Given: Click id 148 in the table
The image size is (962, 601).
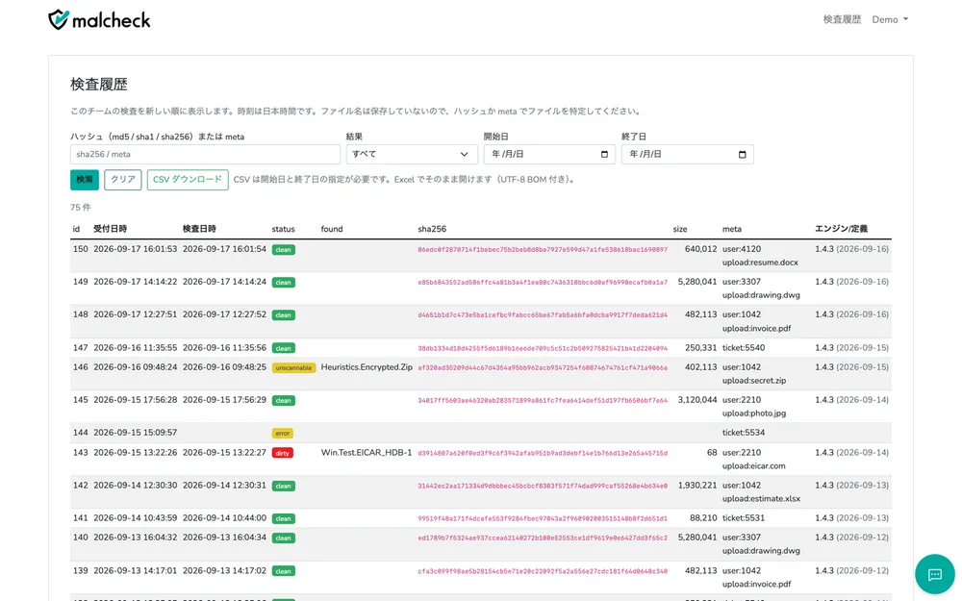Looking at the screenshot, I should click(x=81, y=314).
